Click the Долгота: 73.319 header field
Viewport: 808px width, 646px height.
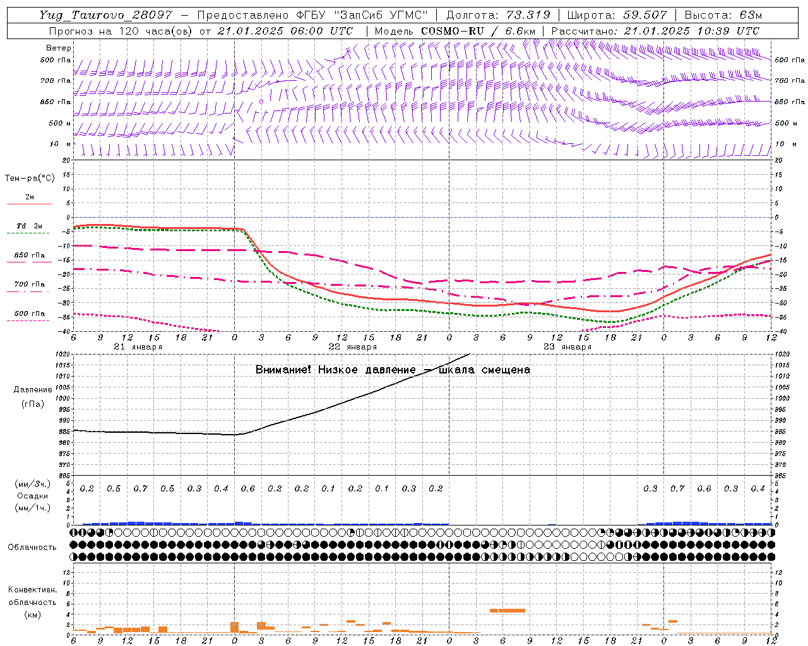tap(498, 15)
